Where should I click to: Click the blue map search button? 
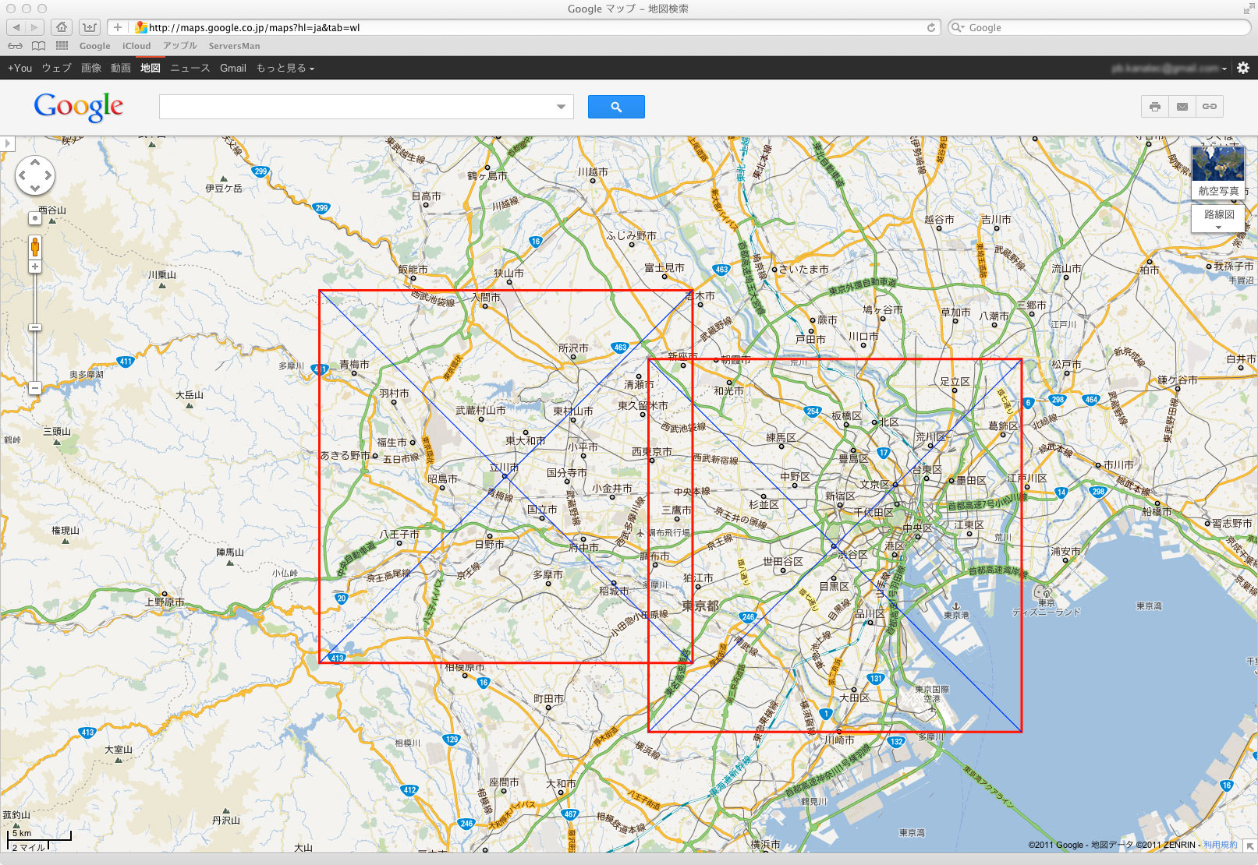pos(616,107)
